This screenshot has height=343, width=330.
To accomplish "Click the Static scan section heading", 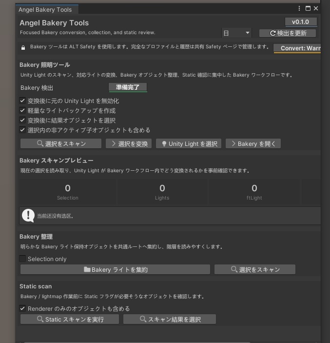I will pos(36,286).
